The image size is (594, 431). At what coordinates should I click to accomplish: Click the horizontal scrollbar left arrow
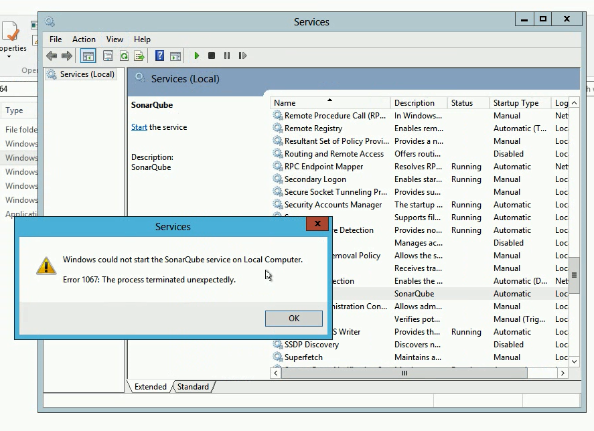coord(276,373)
